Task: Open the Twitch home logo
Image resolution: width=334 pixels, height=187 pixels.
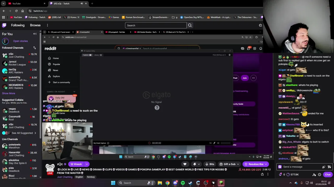Action: pos(4,25)
